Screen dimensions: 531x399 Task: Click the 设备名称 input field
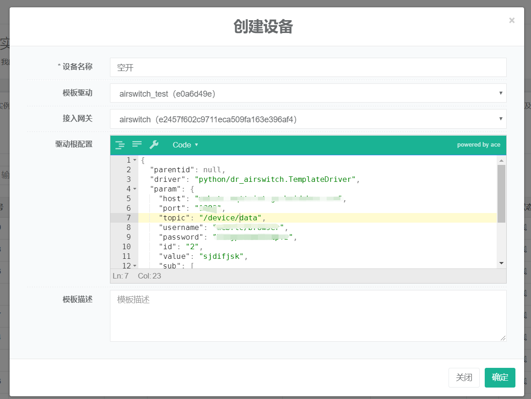308,68
